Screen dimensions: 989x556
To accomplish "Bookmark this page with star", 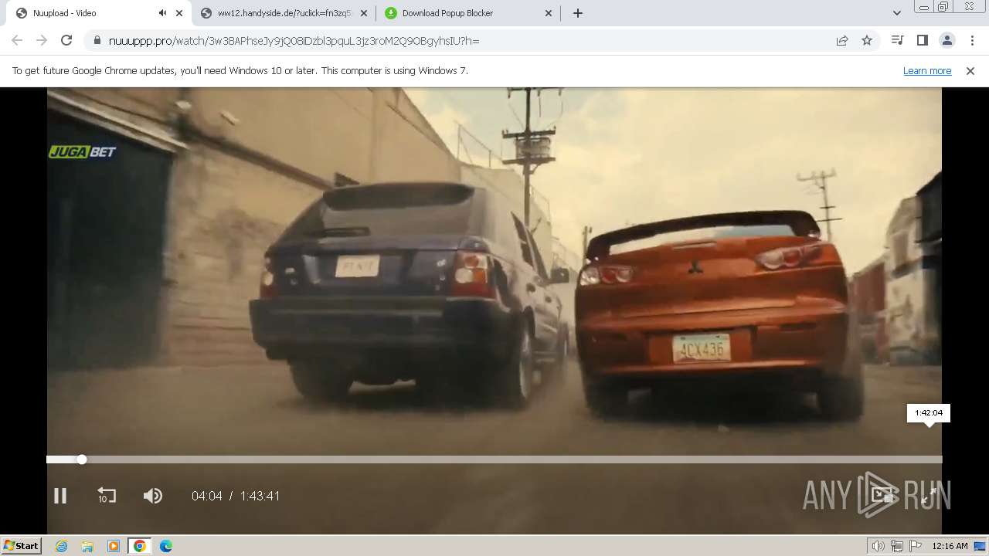I will click(x=867, y=40).
